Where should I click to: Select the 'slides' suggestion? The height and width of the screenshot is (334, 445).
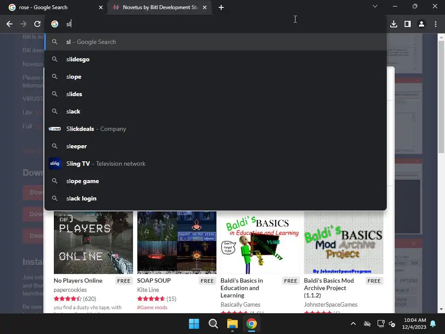pyautogui.click(x=216, y=94)
